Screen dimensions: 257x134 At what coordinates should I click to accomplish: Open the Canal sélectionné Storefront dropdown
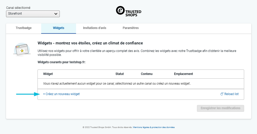point(33,14)
